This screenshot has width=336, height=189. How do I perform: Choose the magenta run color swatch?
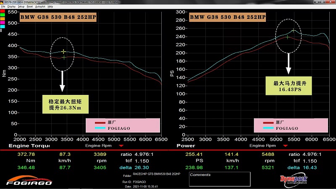tap(2, 22)
